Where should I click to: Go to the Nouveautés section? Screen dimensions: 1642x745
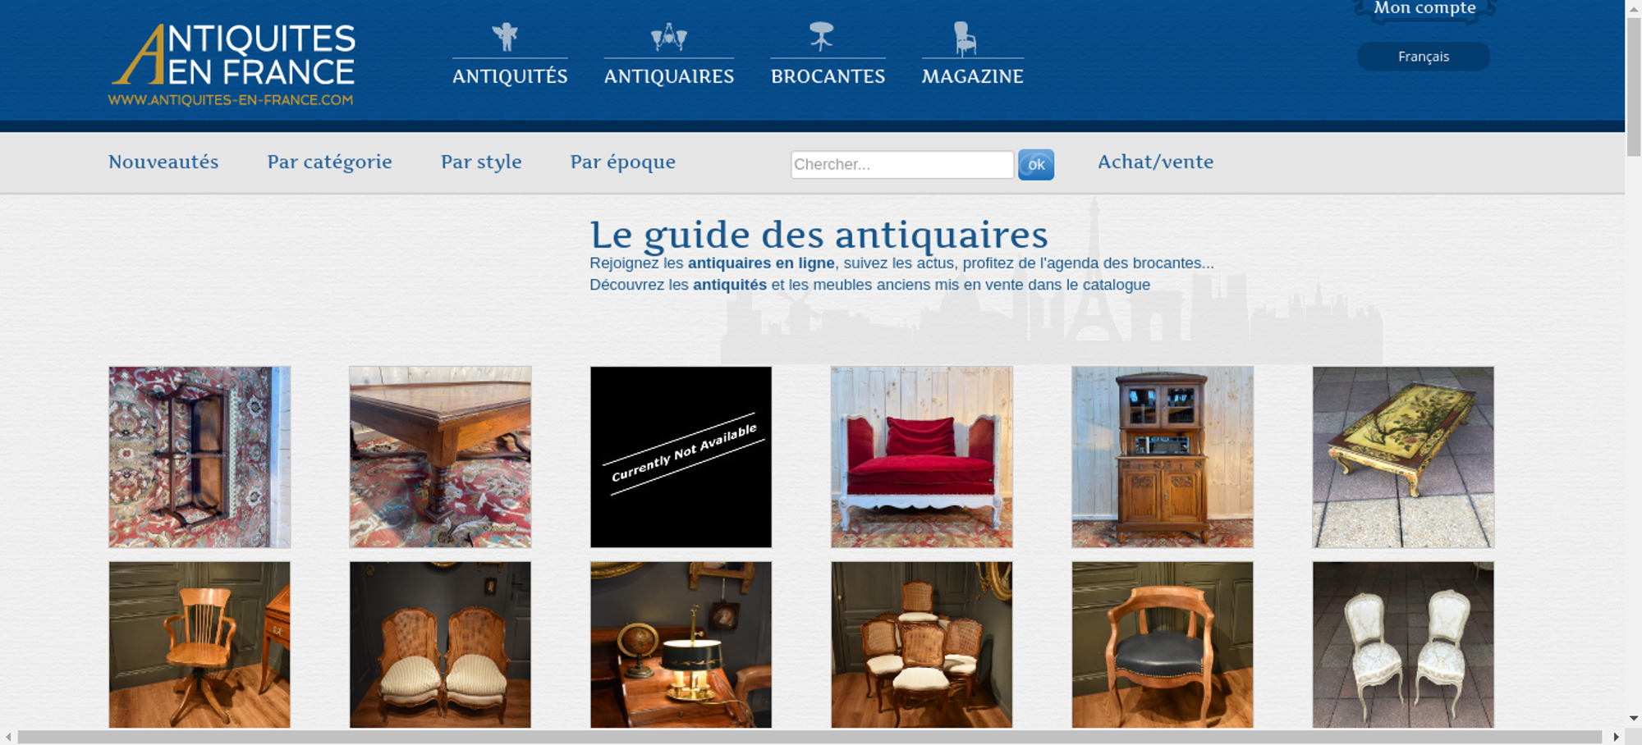(x=163, y=162)
